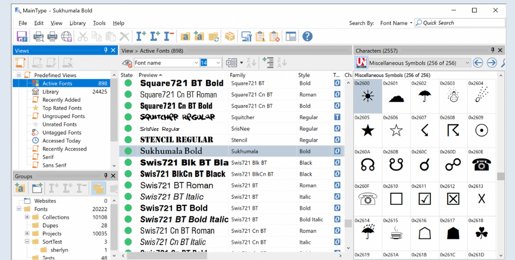Open Print Preview from the toolbar
Viewport: 515px width, 260px height.
coord(39,36)
